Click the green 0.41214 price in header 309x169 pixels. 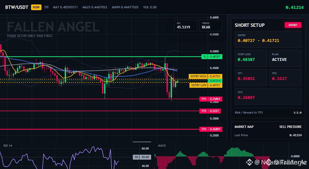pyautogui.click(x=295, y=8)
